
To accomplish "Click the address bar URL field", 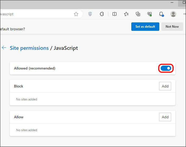I will pyautogui.click(x=36, y=14).
